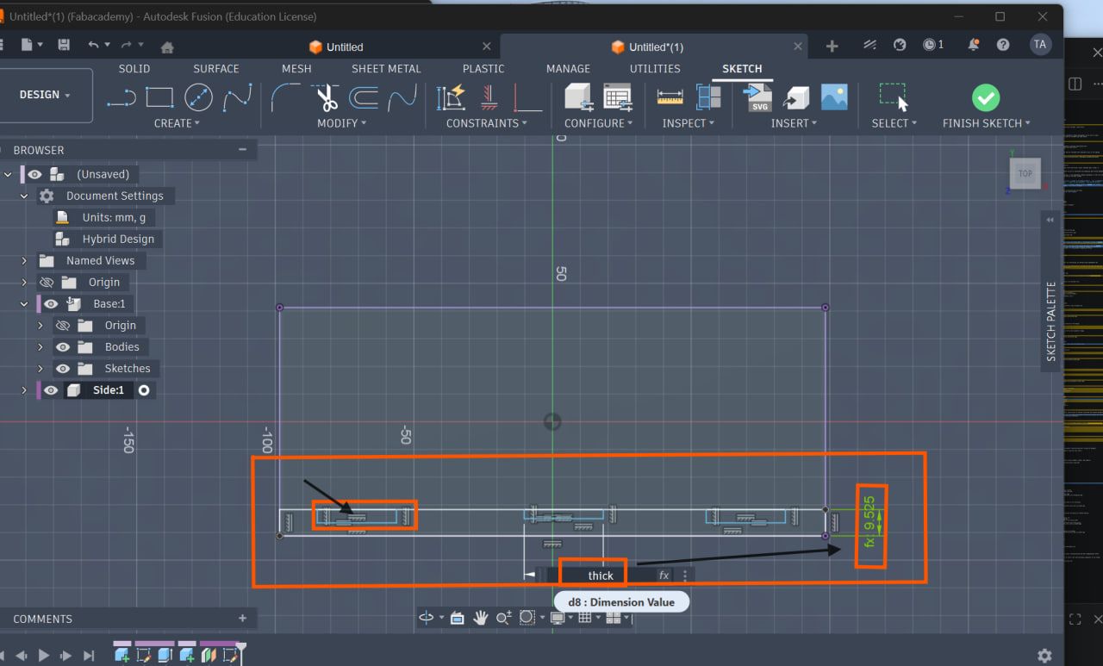Expand the Side:1 component tree node
Image resolution: width=1103 pixels, height=666 pixels.
[x=24, y=390]
